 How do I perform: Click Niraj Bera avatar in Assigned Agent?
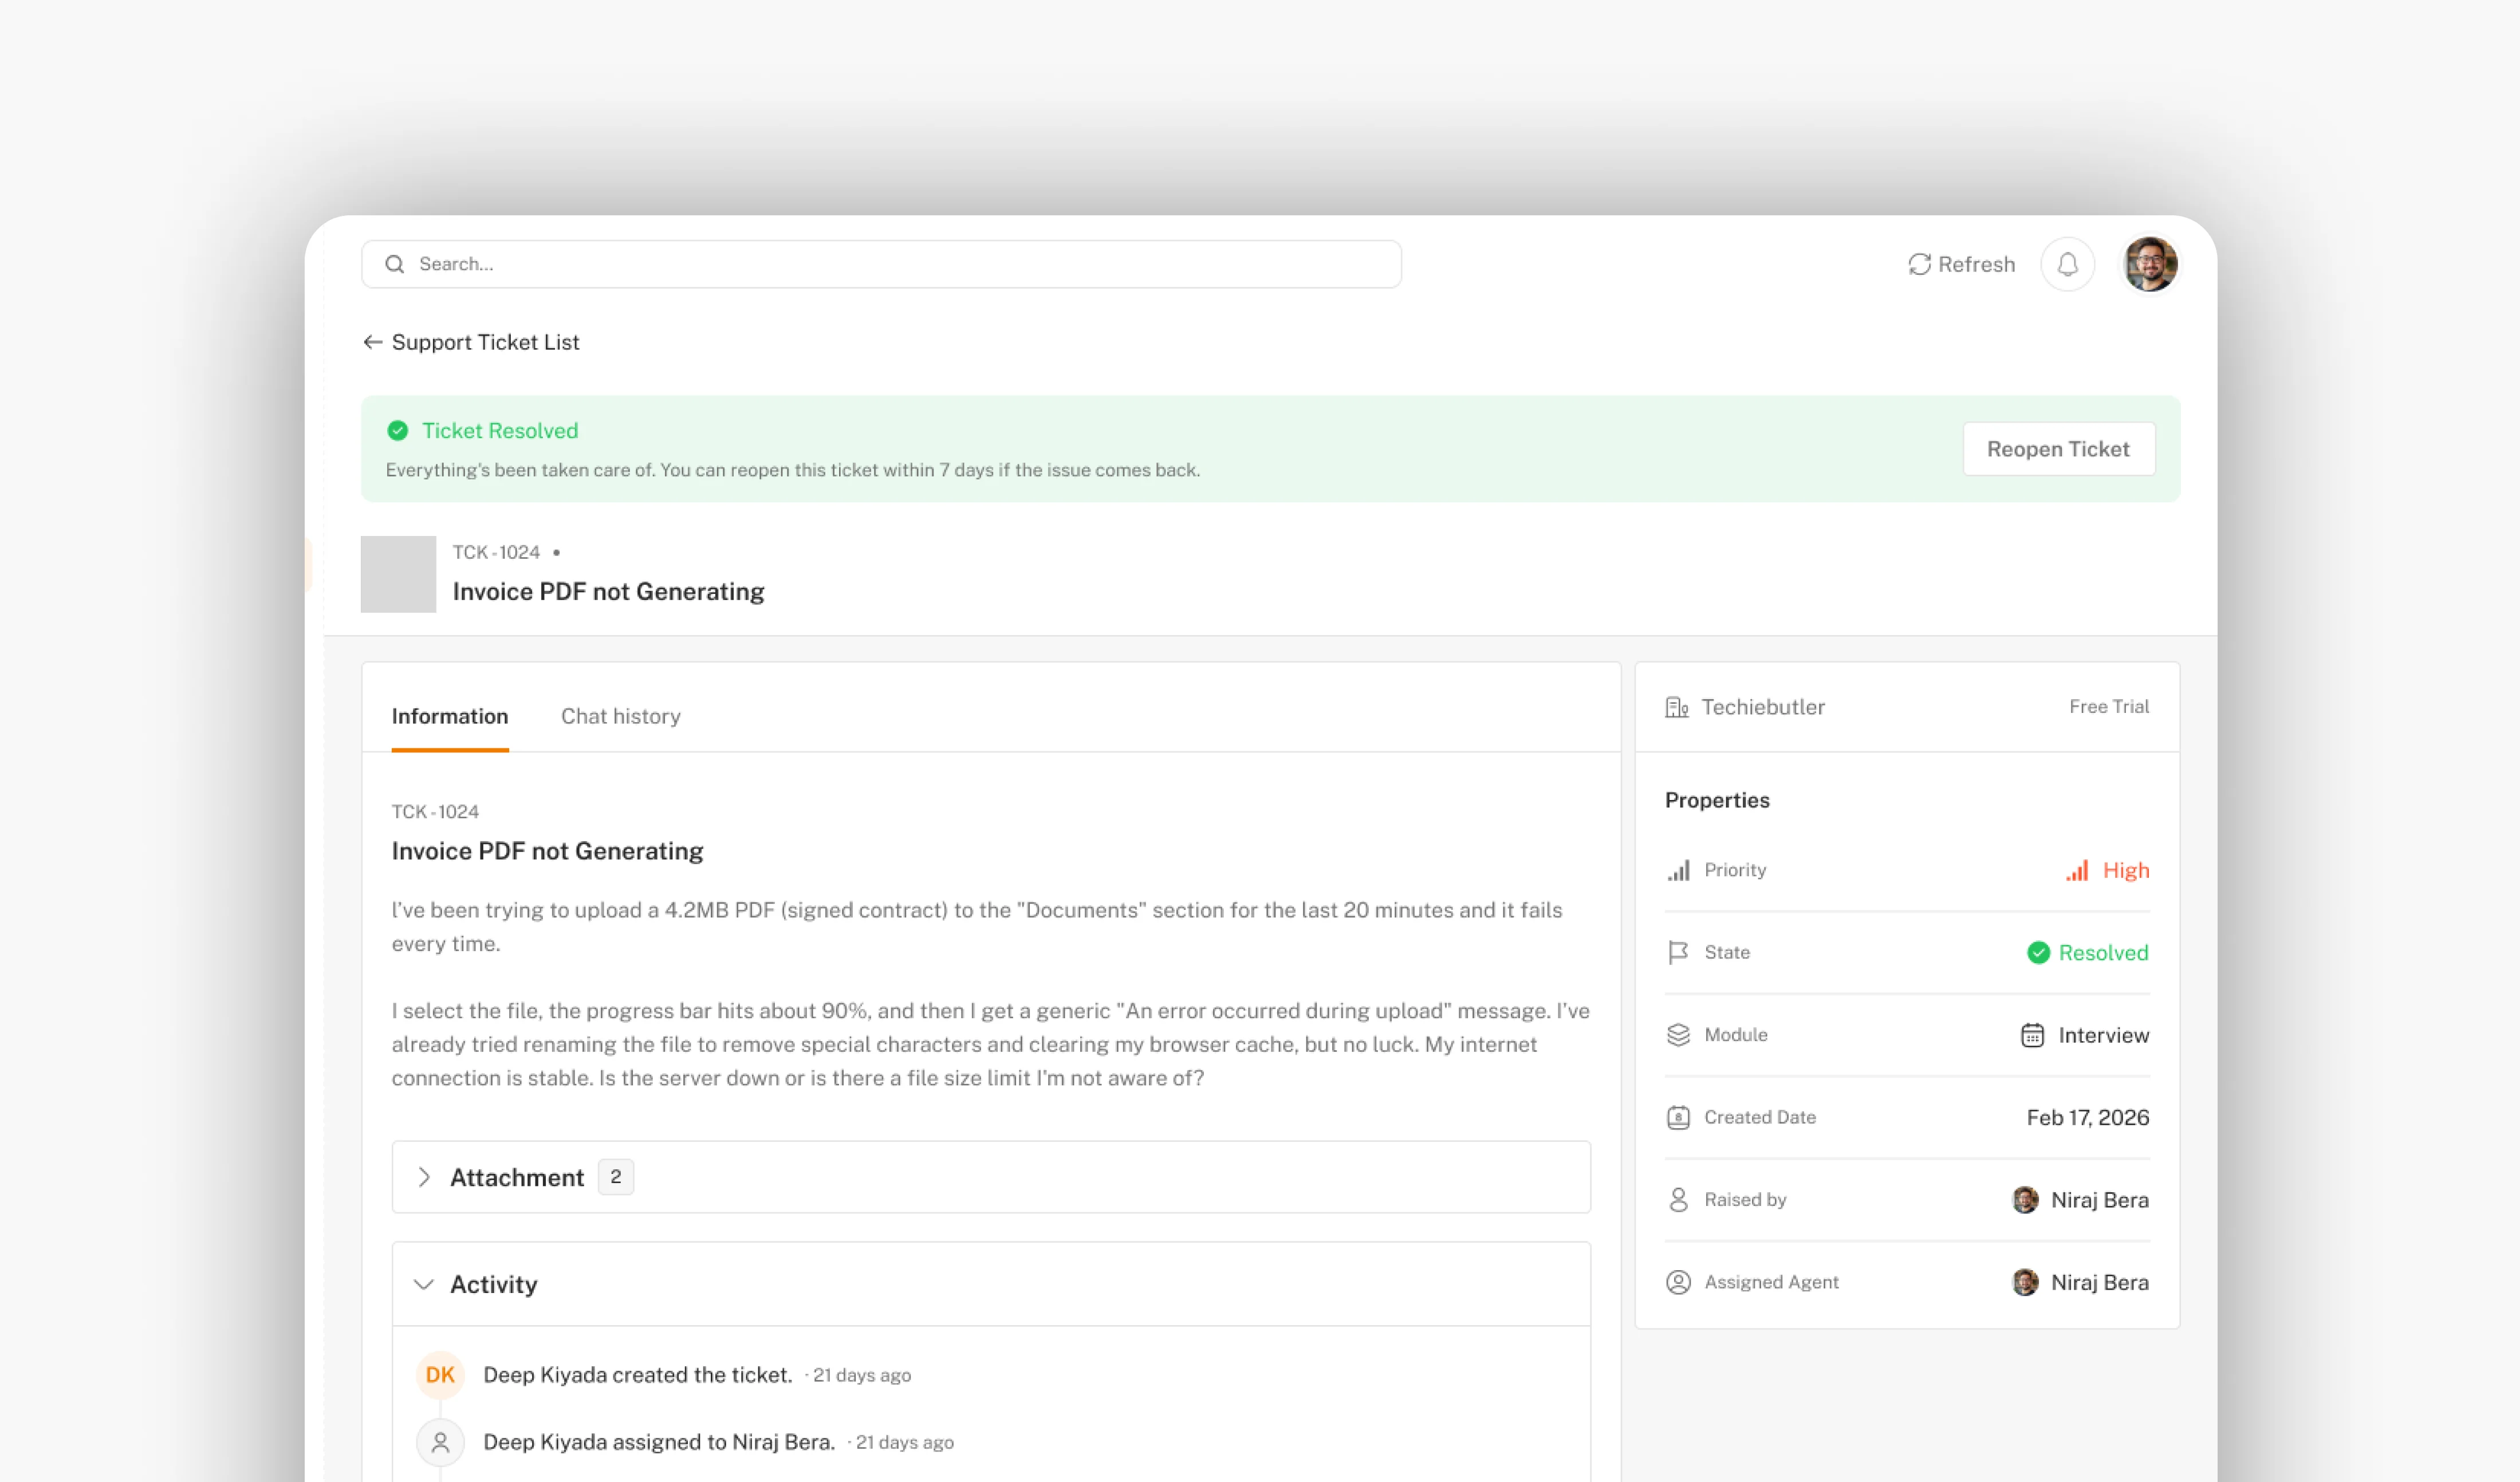2025,1282
